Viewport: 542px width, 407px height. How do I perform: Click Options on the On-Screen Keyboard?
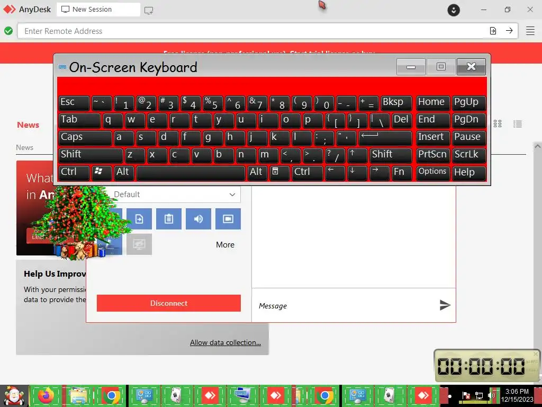coord(433,172)
